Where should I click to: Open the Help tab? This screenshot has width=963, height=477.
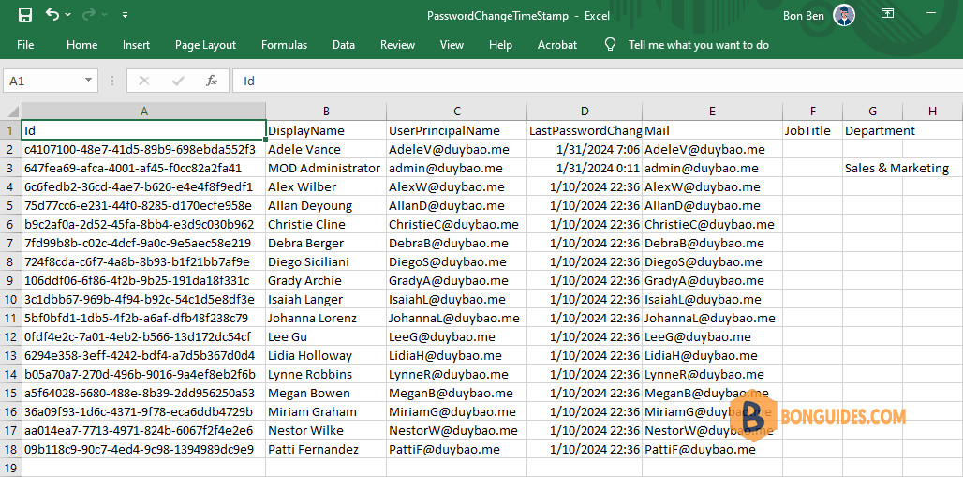tap(500, 45)
